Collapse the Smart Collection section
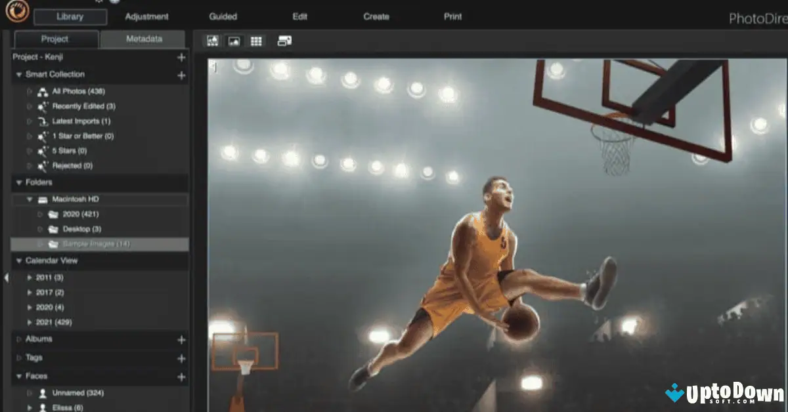The width and height of the screenshot is (788, 412). 18,74
